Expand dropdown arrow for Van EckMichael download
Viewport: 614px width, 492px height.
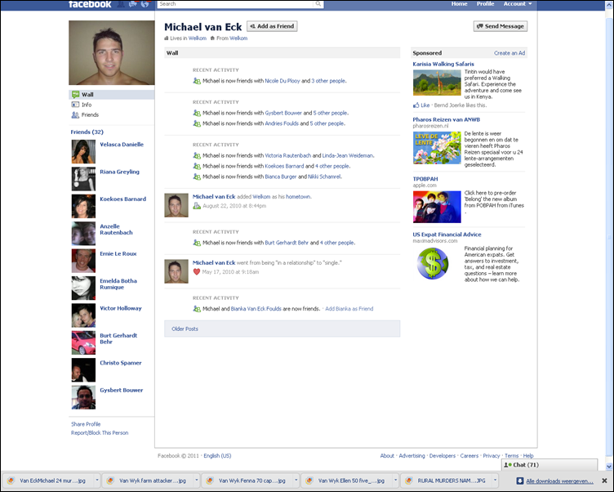coord(96,481)
